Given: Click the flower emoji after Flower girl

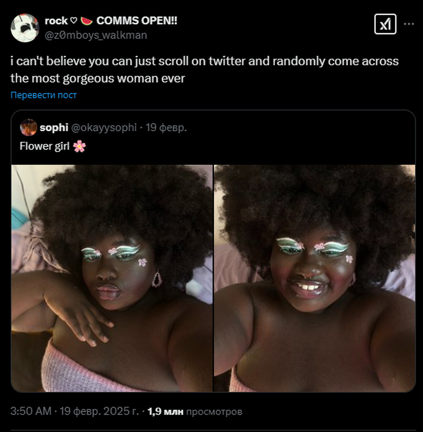Looking at the screenshot, I should [x=79, y=146].
